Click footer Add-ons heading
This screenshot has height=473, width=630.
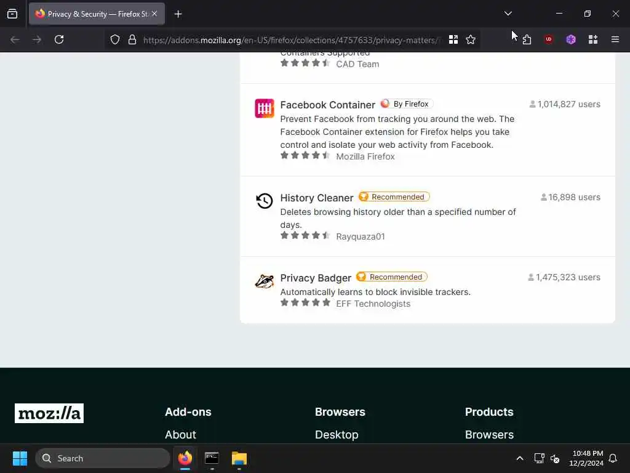pos(188,412)
